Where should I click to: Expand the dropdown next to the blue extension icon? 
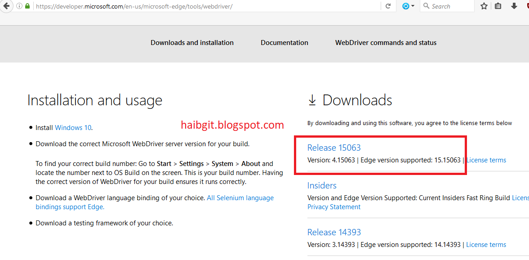click(x=412, y=6)
